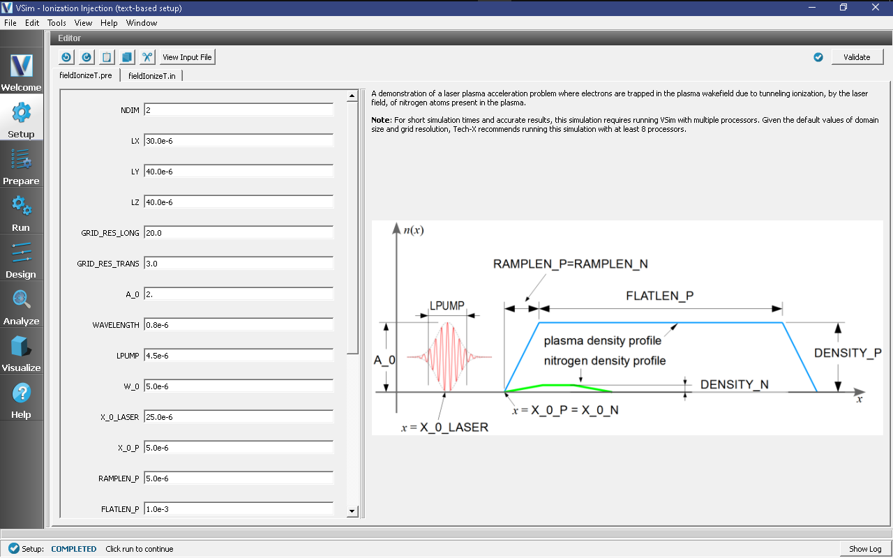The height and width of the screenshot is (558, 893).
Task: Click the 'Click run to continue' status text
Action: 140,549
